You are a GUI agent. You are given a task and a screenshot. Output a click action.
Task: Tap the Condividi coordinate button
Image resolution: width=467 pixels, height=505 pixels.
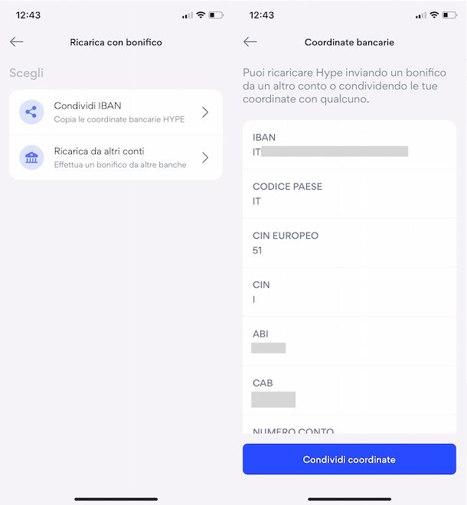pos(349,459)
